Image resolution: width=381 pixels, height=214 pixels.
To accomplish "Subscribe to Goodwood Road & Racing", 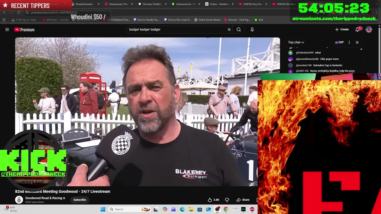I will (x=79, y=200).
